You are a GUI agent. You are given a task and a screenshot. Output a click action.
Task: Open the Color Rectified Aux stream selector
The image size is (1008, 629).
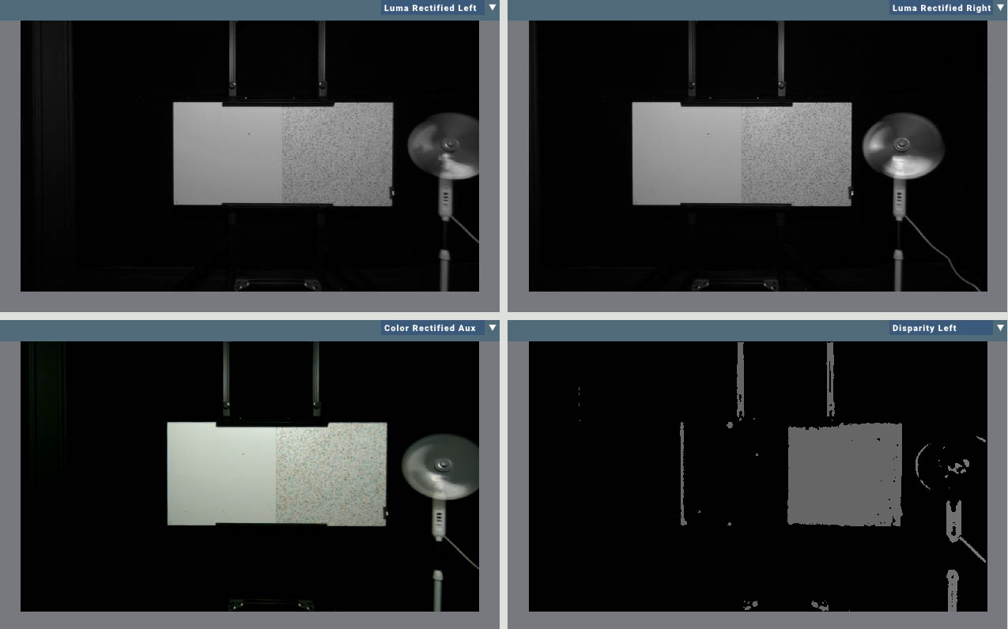tap(431, 328)
